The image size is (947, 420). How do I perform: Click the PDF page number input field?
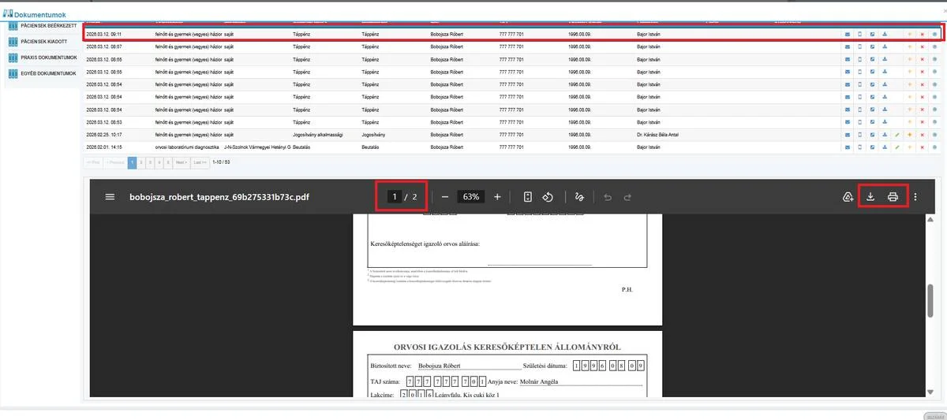395,197
